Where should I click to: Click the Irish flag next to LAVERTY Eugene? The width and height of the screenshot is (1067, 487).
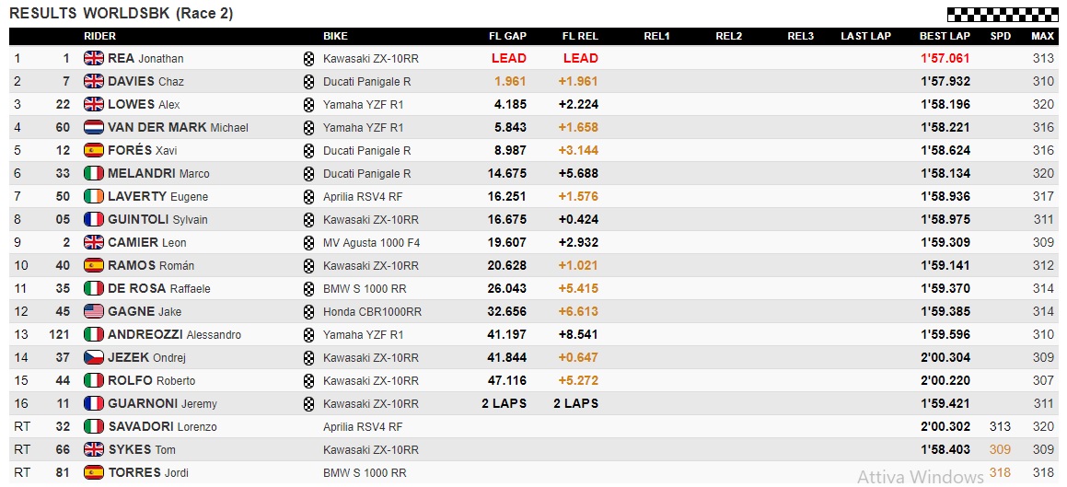point(94,196)
